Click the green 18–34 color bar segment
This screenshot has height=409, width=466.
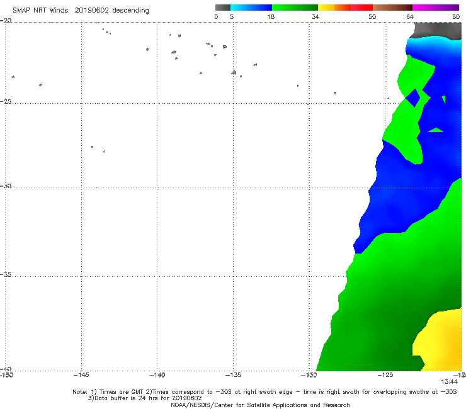295,8
